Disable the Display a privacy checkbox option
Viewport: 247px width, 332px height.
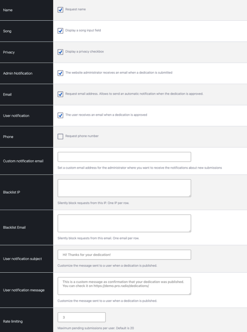tap(60, 52)
